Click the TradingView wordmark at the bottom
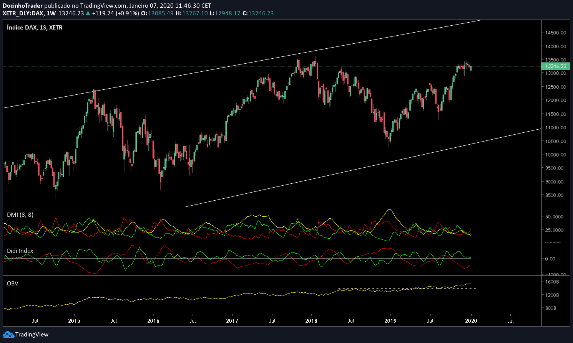Viewport: 573px width, 343px height. tap(32, 335)
